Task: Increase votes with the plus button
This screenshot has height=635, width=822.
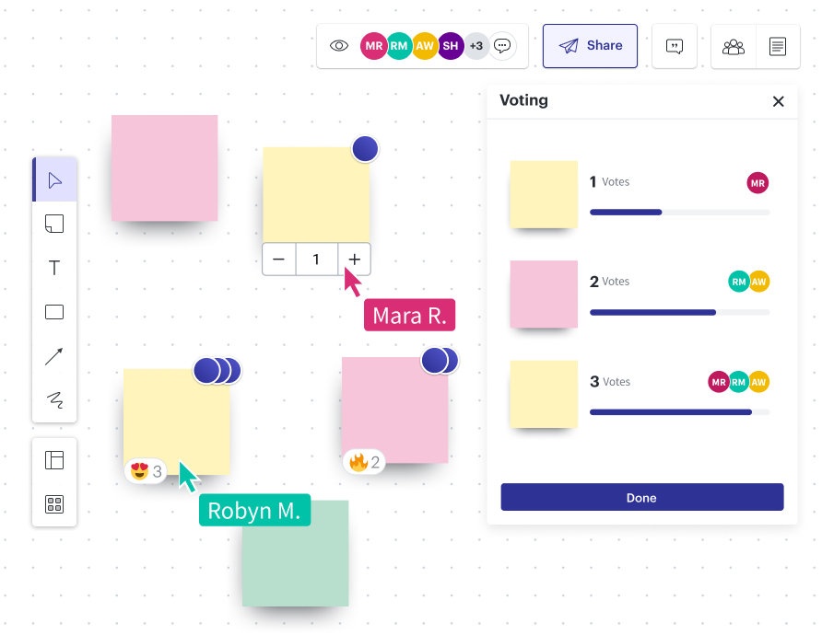Action: pos(354,260)
